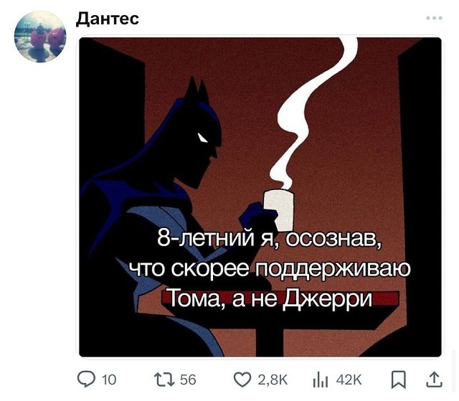This screenshot has width=459, height=401.
Task: Bookmark the post with the bookmark icon
Action: pos(399,379)
